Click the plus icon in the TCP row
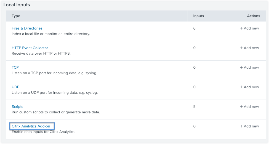 tap(241, 67)
